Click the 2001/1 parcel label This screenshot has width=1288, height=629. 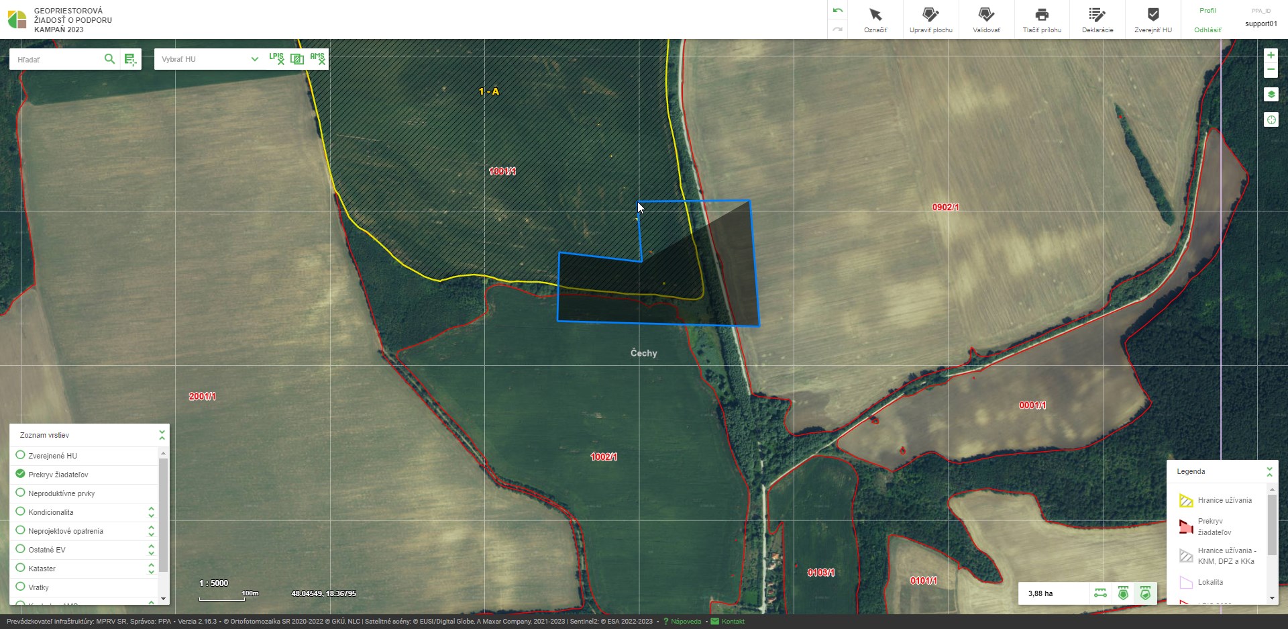[x=202, y=396]
